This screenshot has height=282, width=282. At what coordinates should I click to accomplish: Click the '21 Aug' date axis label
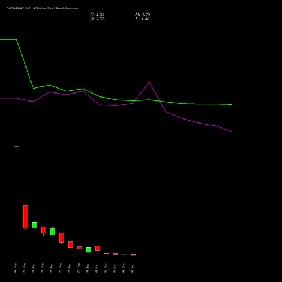coord(33,268)
